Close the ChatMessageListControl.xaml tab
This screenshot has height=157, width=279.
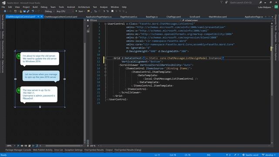(x=41, y=17)
